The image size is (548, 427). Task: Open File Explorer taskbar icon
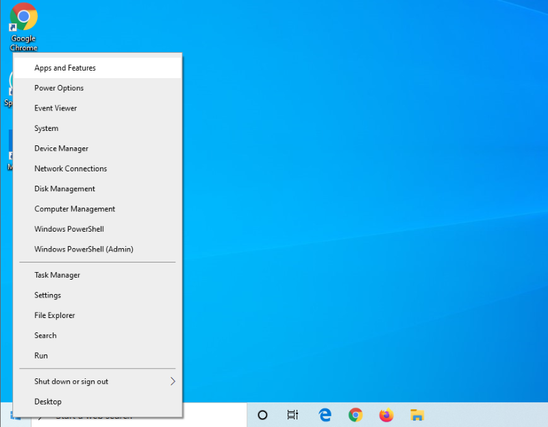[x=417, y=415]
